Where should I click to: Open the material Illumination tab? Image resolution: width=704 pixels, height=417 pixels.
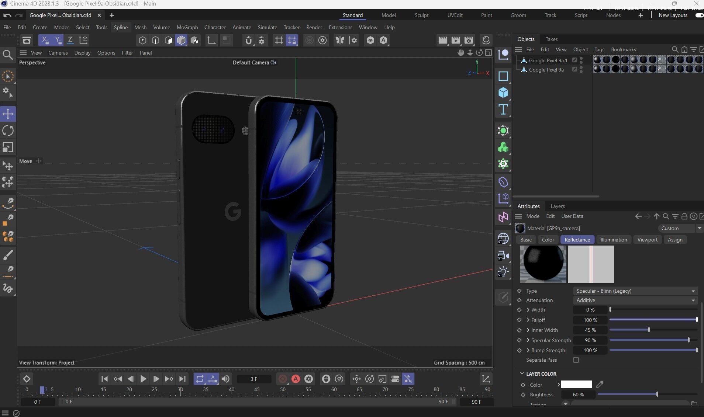pyautogui.click(x=614, y=240)
